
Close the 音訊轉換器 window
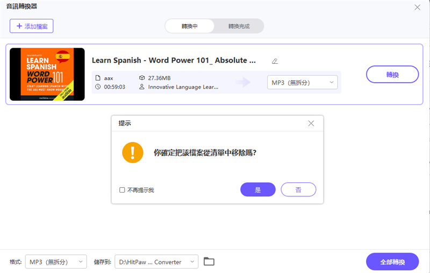pos(417,8)
